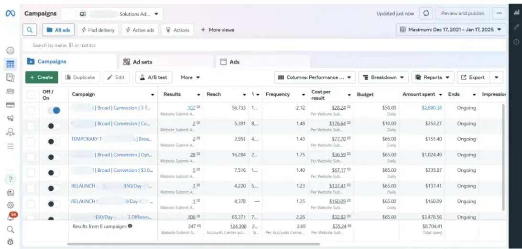Expand the Columns: Performance dropdown

315,77
